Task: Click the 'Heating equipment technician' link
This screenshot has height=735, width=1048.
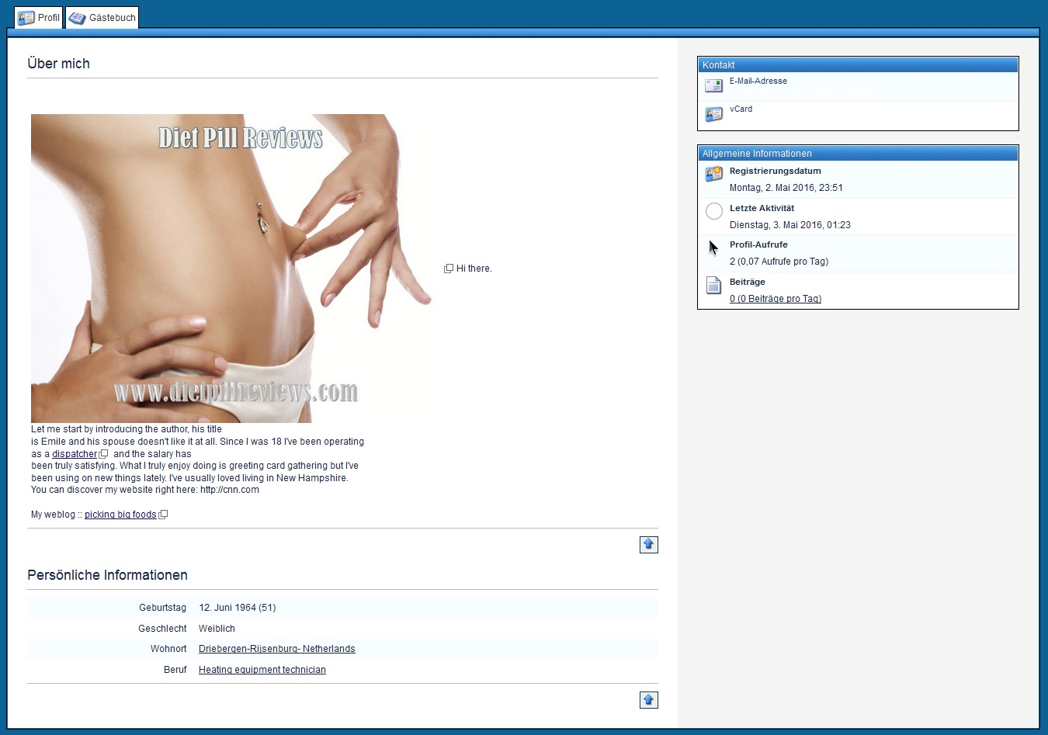Action: (x=262, y=670)
